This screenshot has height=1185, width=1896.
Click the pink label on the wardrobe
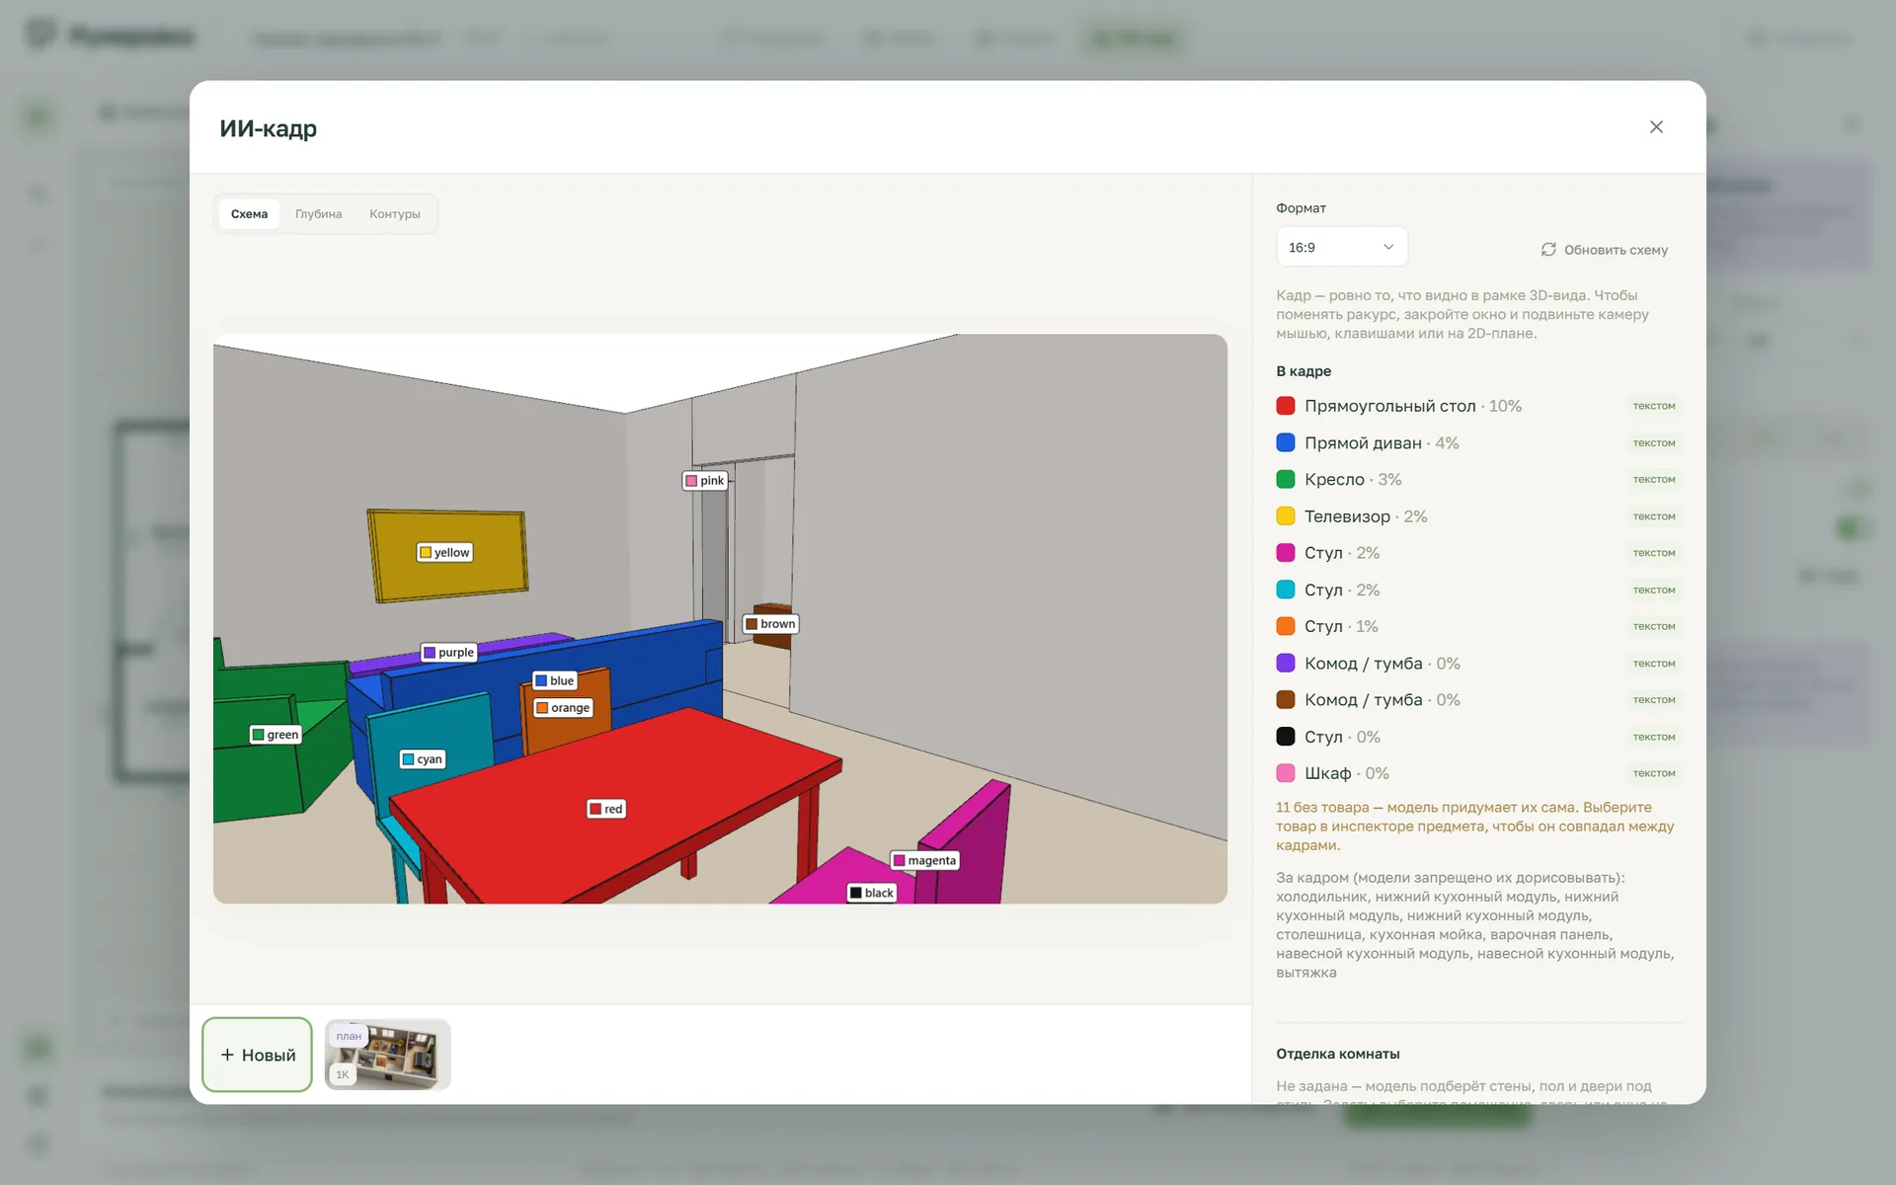[705, 481]
